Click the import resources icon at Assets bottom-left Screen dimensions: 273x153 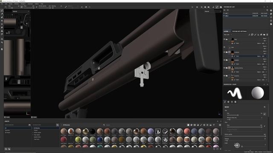[x=6, y=149]
